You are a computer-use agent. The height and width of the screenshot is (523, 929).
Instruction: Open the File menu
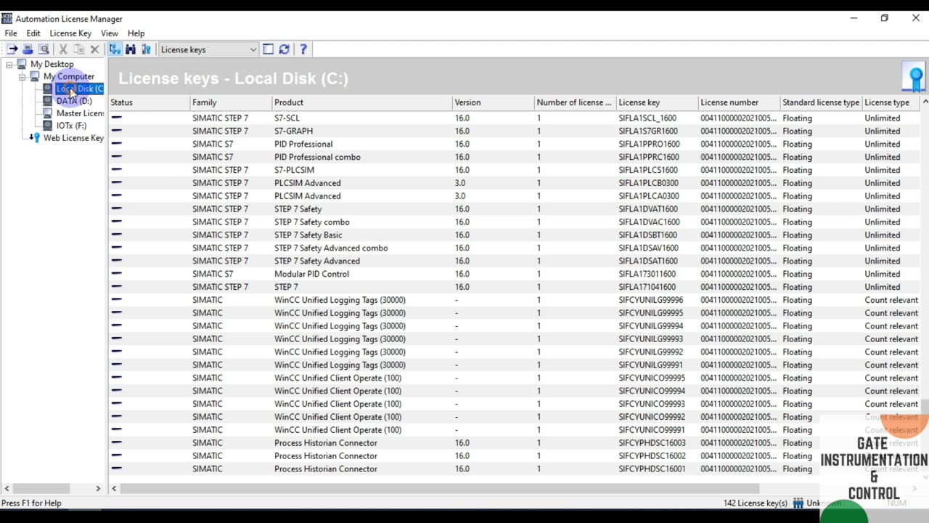pos(11,33)
